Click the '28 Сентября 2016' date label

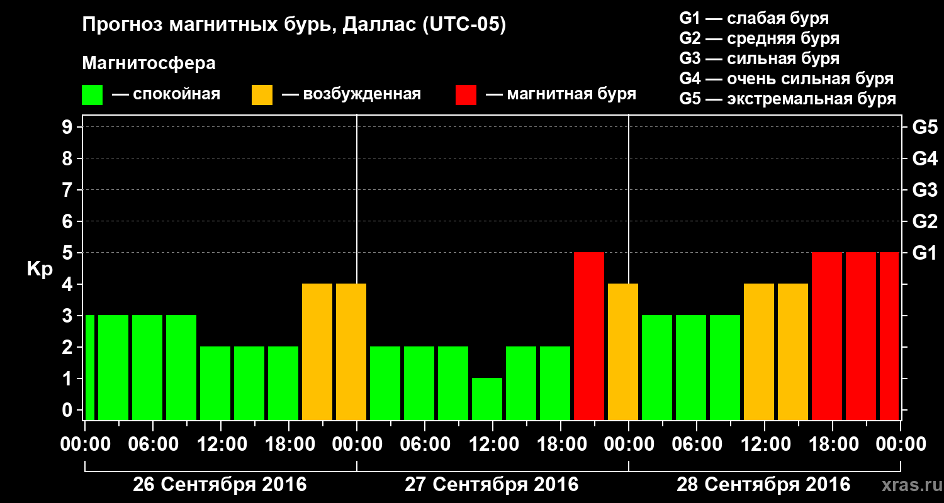(763, 485)
